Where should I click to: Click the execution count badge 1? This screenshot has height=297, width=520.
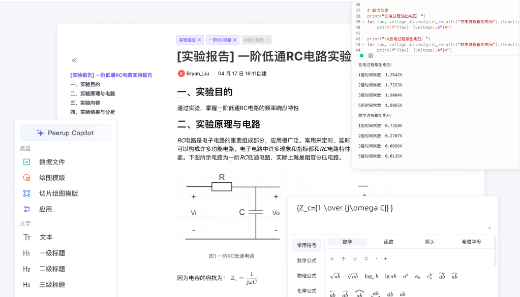pos(371,56)
